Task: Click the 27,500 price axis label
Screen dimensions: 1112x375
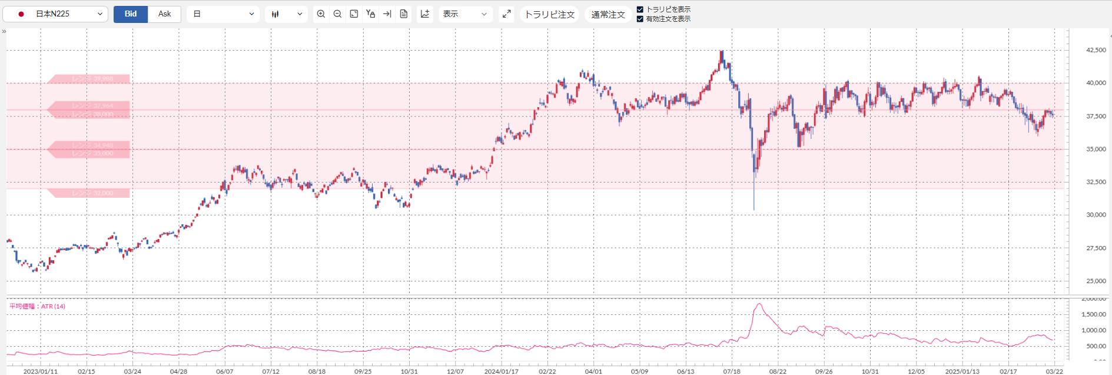Action: coord(1096,248)
